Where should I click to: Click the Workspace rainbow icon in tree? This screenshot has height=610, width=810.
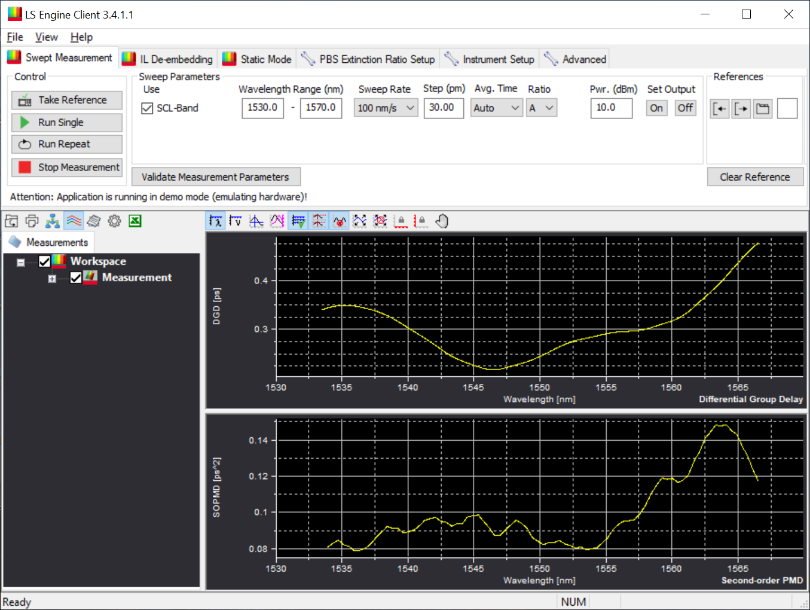point(59,261)
